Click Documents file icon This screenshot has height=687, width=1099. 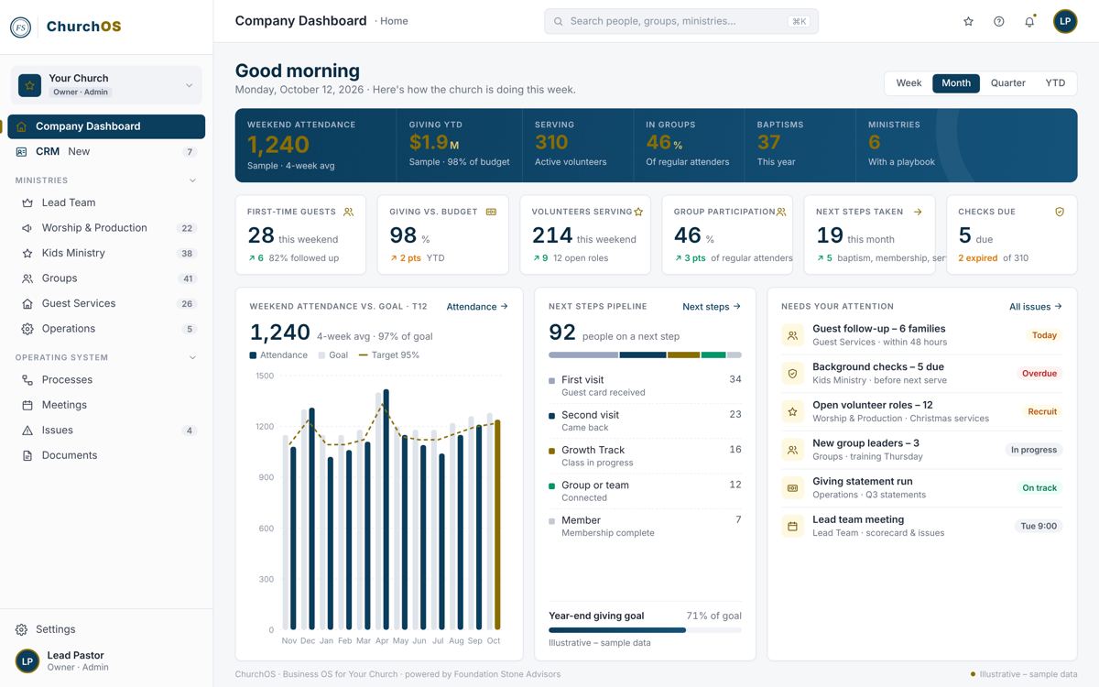point(27,455)
